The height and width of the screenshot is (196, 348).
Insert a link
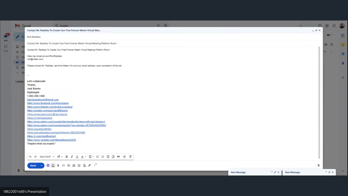63,166
